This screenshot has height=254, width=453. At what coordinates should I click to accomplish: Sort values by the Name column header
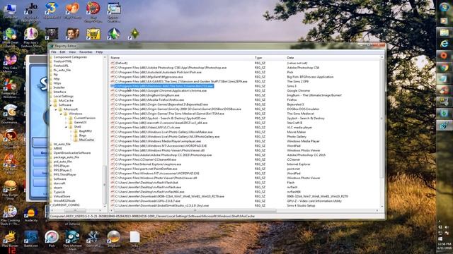181,58
